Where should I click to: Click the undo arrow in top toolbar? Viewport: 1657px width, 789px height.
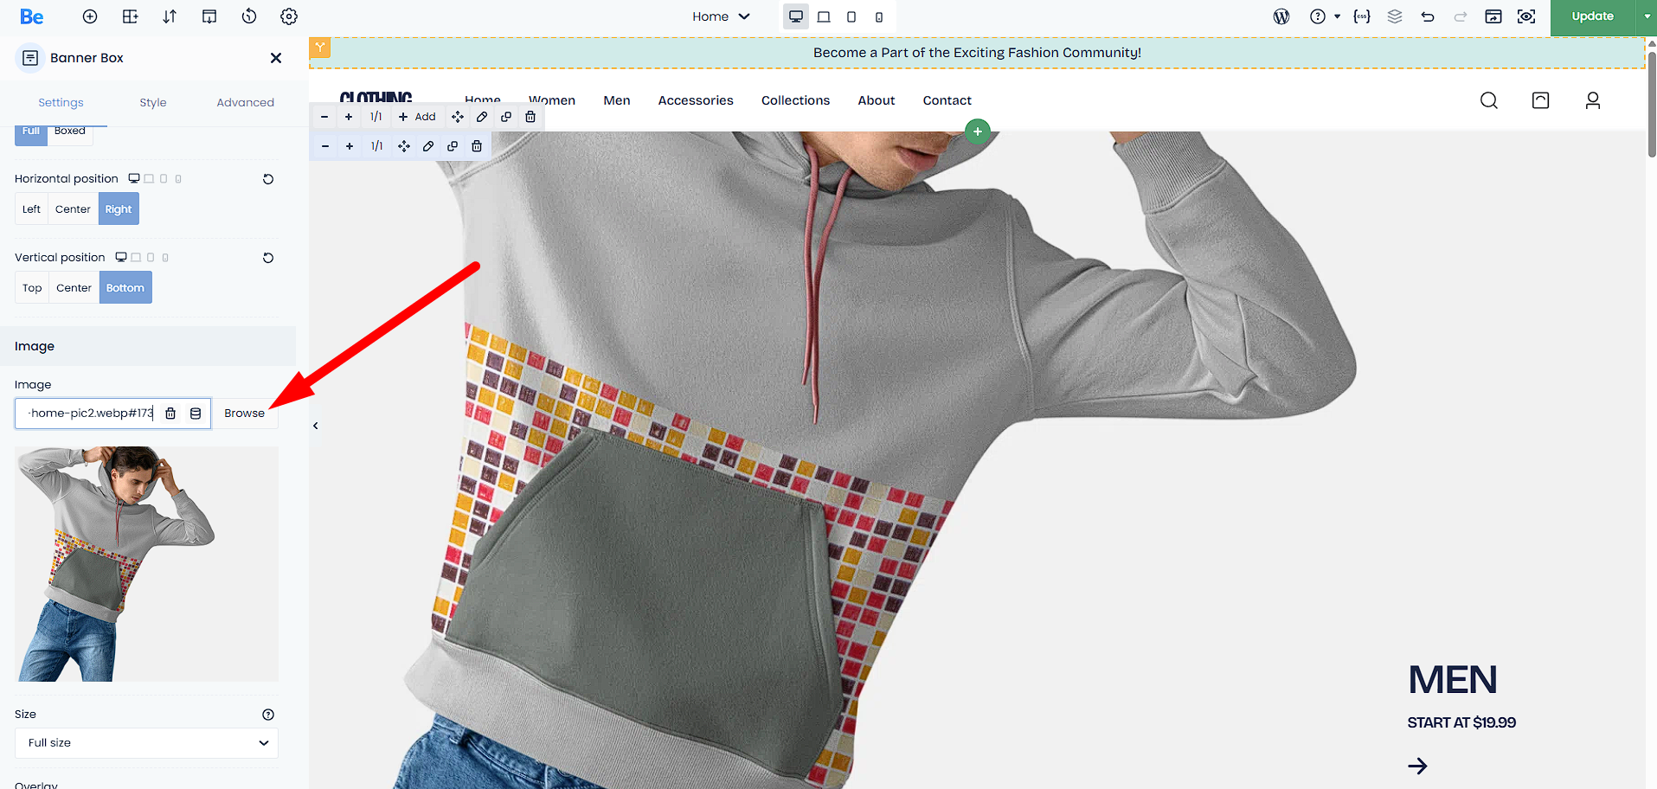(x=1428, y=16)
